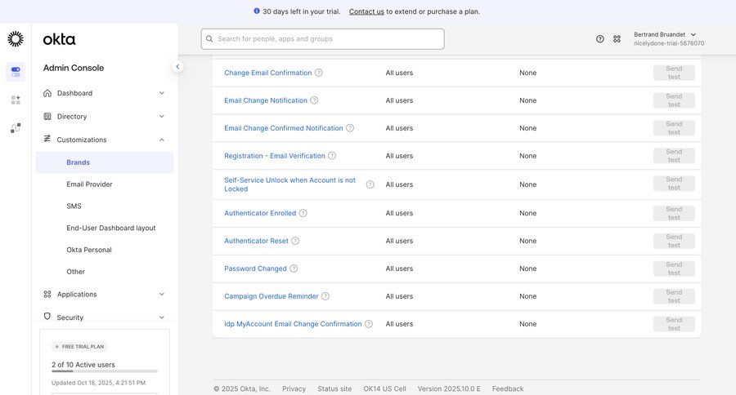Open Privacy link in footer
Screen dimensions: 736x395
(294, 388)
